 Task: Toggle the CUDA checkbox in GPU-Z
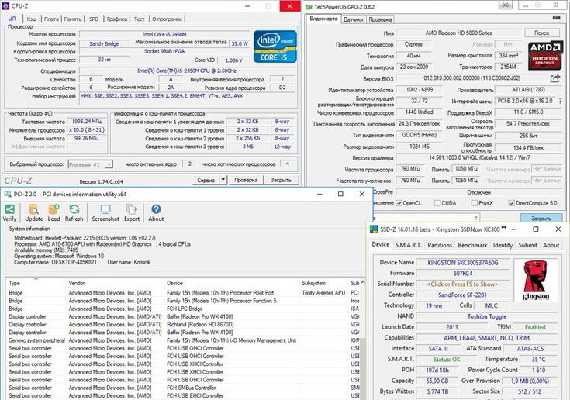[437, 203]
